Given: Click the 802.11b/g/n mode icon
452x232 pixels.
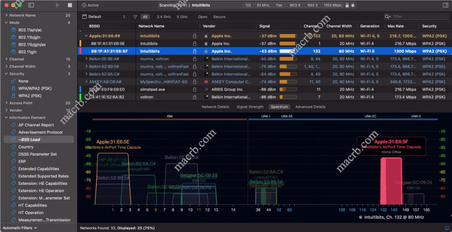Looking at the screenshot, I should (13, 37).
